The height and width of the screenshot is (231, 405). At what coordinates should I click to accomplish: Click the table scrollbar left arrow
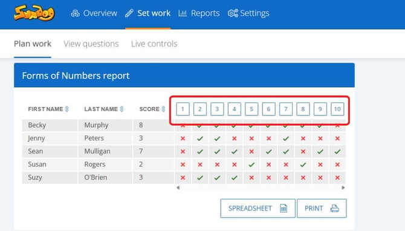[x=178, y=187]
